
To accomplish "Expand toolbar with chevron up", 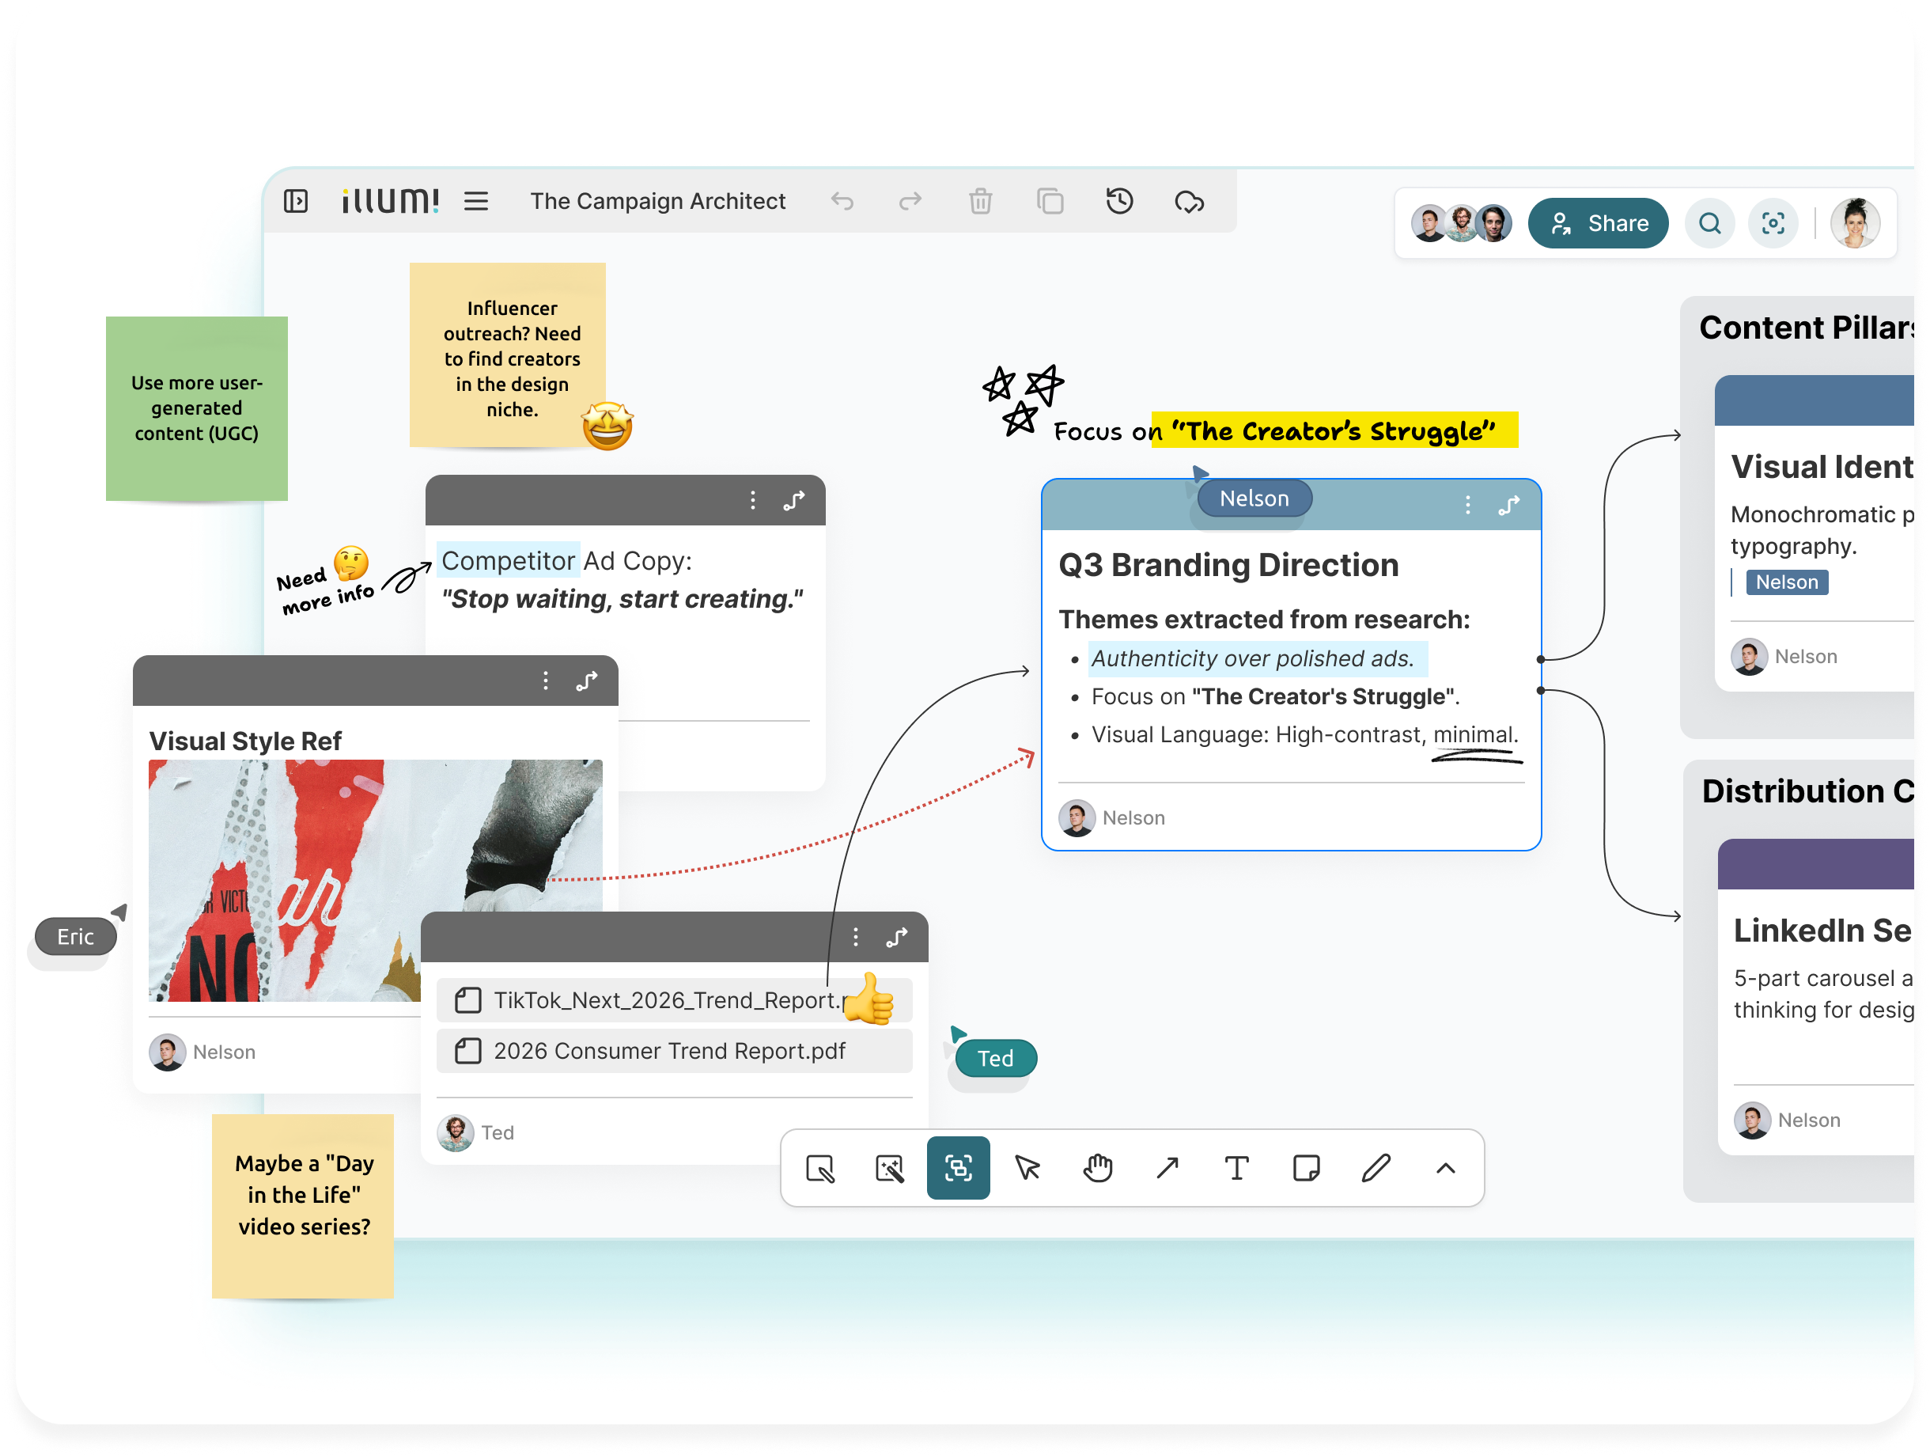I will pyautogui.click(x=1446, y=1168).
